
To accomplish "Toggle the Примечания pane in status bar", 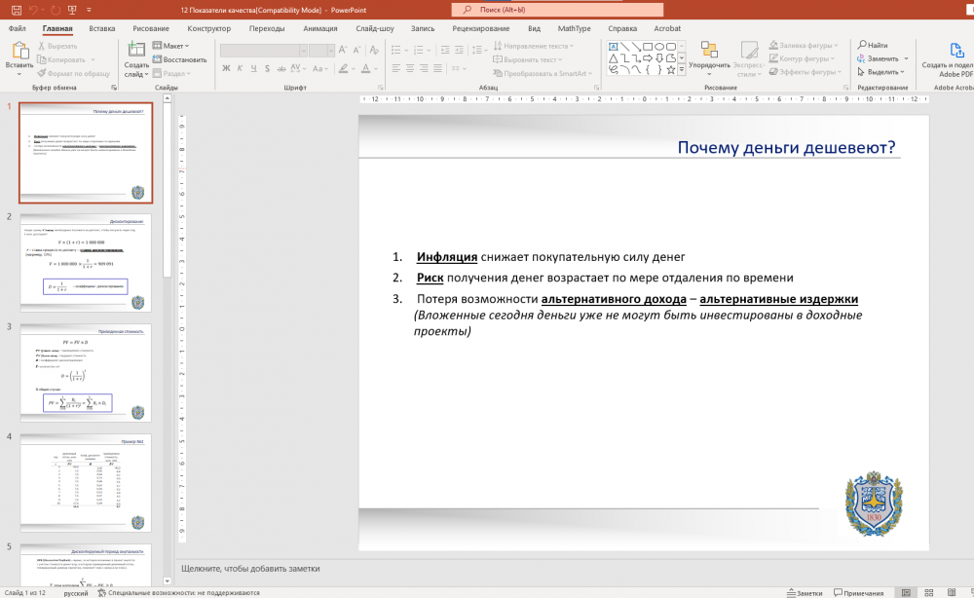I will [x=857, y=592].
